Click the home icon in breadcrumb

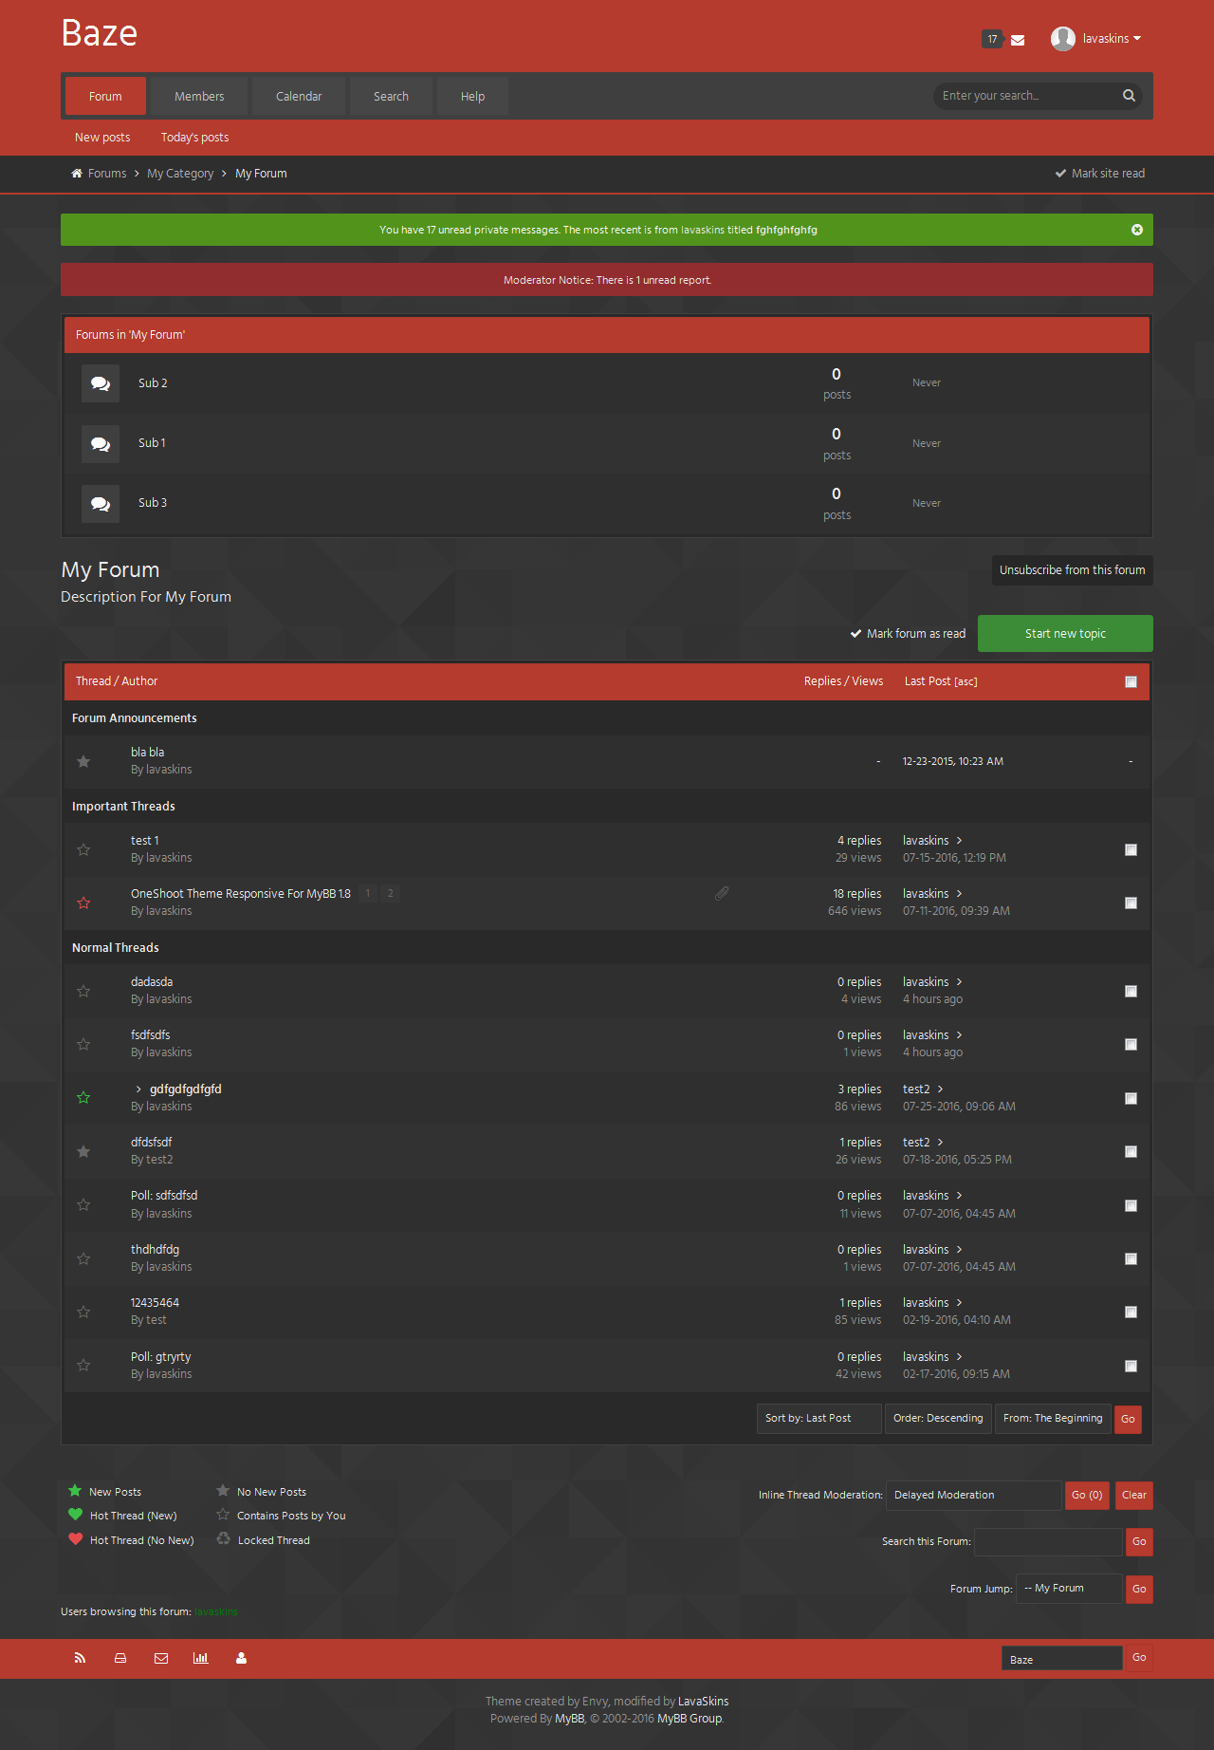77,174
